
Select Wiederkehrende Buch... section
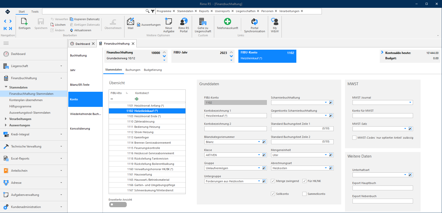coord(85,114)
